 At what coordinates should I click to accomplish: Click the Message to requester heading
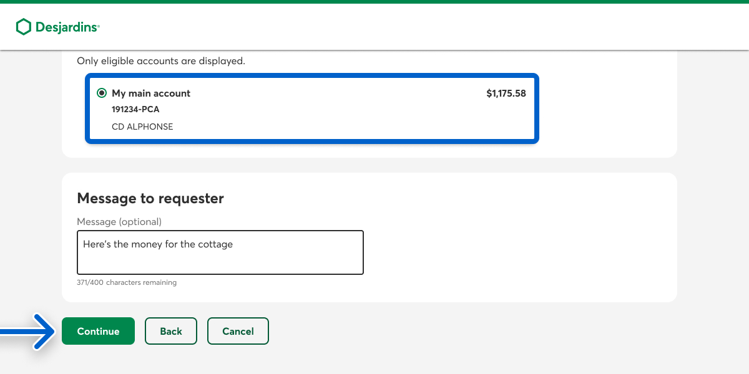click(150, 198)
